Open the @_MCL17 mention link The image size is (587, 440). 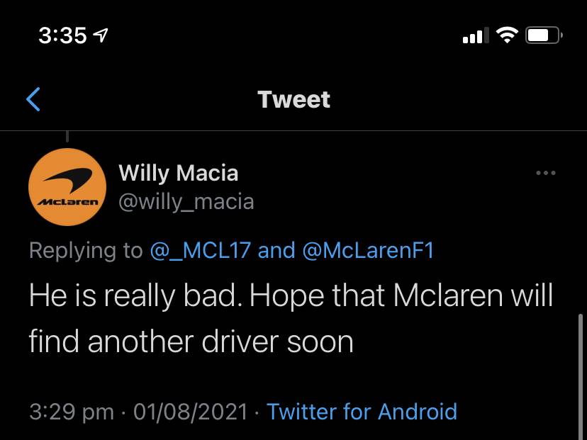pyautogui.click(x=201, y=250)
